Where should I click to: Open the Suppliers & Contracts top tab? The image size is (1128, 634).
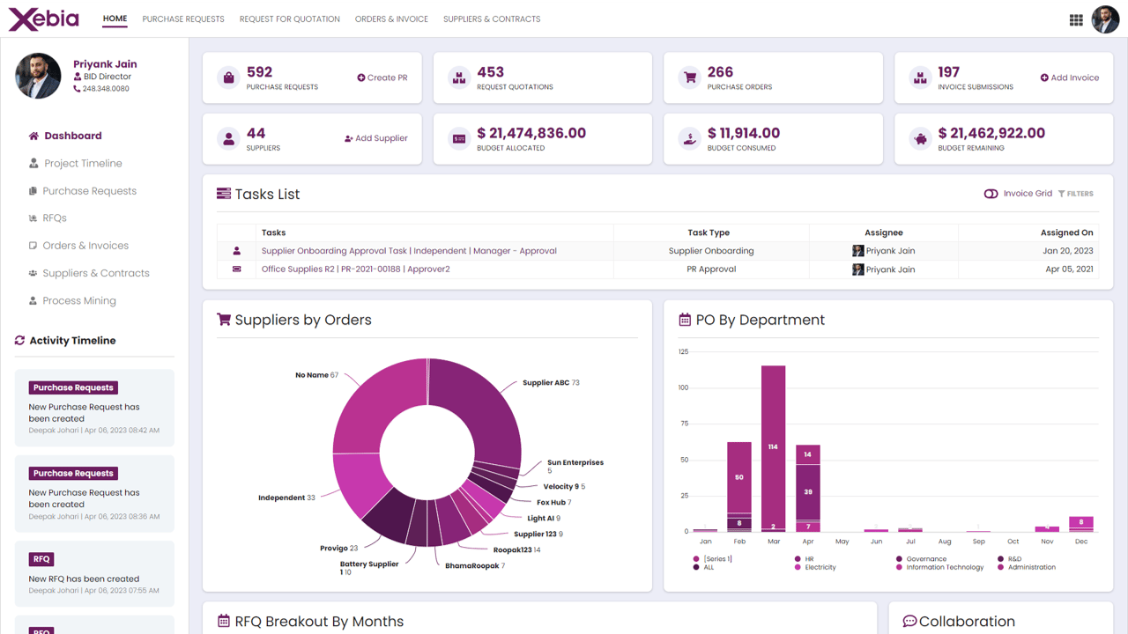click(492, 18)
